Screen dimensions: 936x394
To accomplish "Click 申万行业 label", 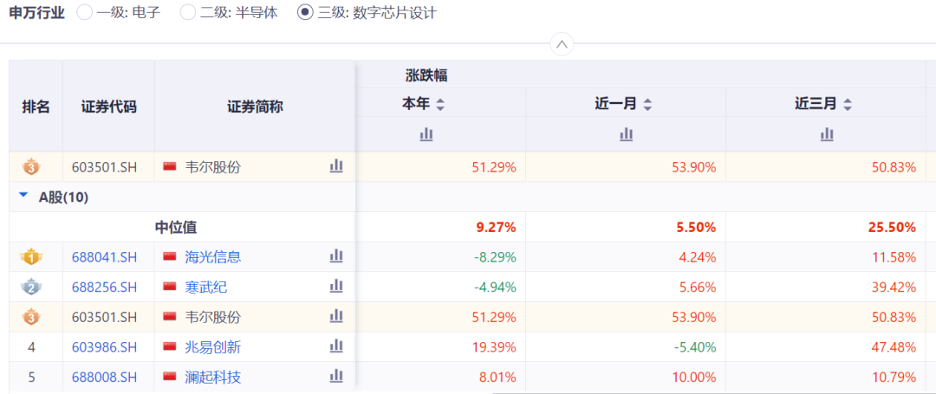I will [x=37, y=13].
